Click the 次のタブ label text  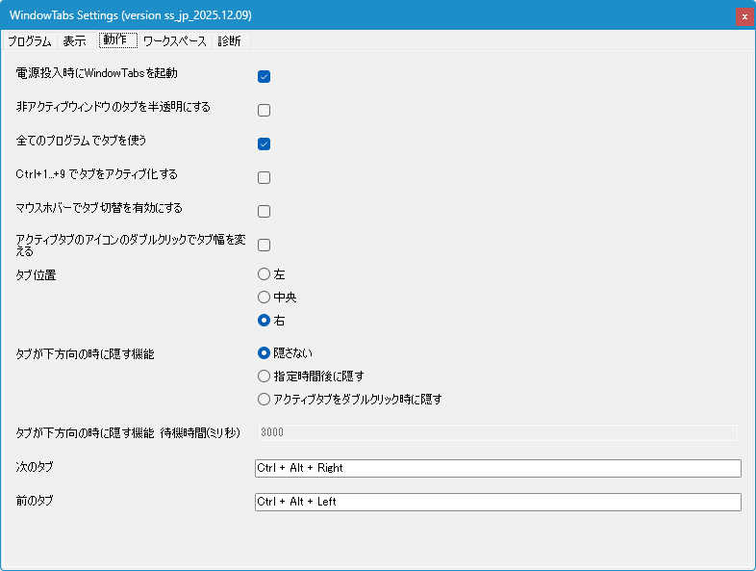click(35, 467)
